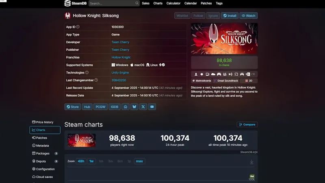Image resolution: width=325 pixels, height=183 pixels.
Task: Open the Cloud saves sidebar tab
Action: click(x=45, y=177)
